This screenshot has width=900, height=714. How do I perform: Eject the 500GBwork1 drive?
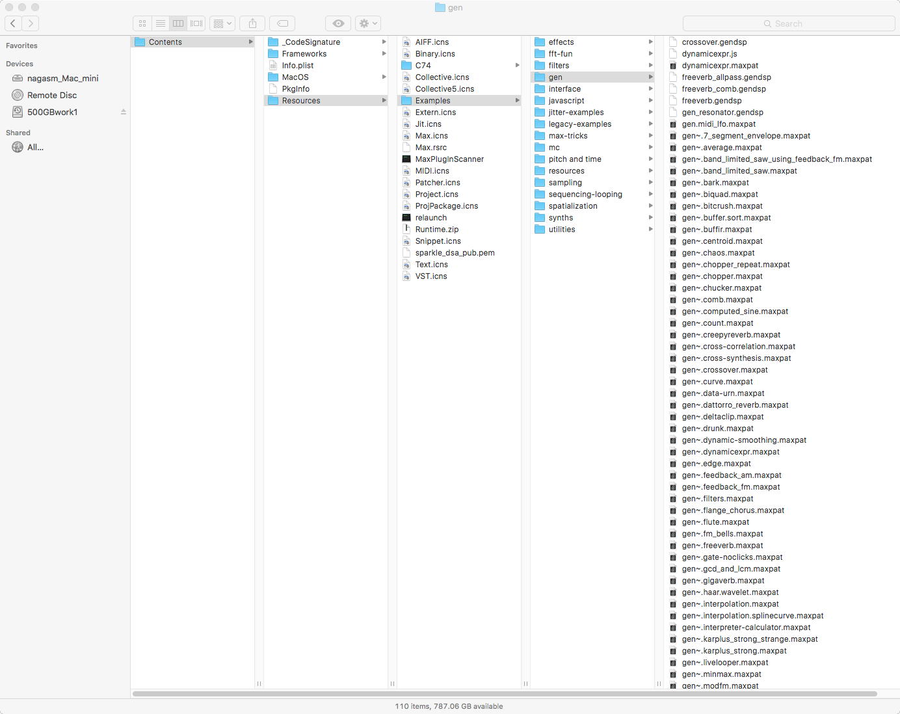(x=123, y=112)
